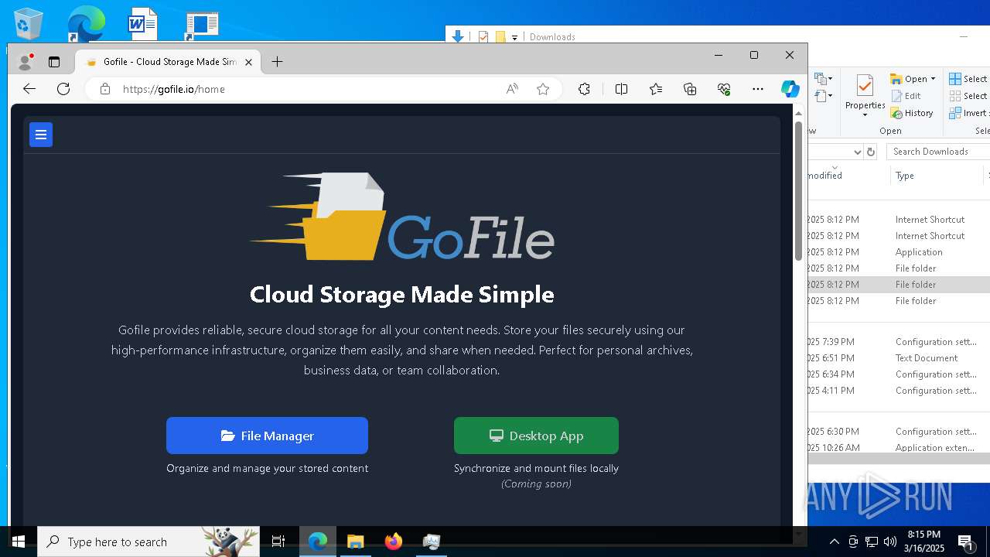This screenshot has height=557, width=990.
Task: Open Browser essentials heart icon
Action: click(724, 89)
